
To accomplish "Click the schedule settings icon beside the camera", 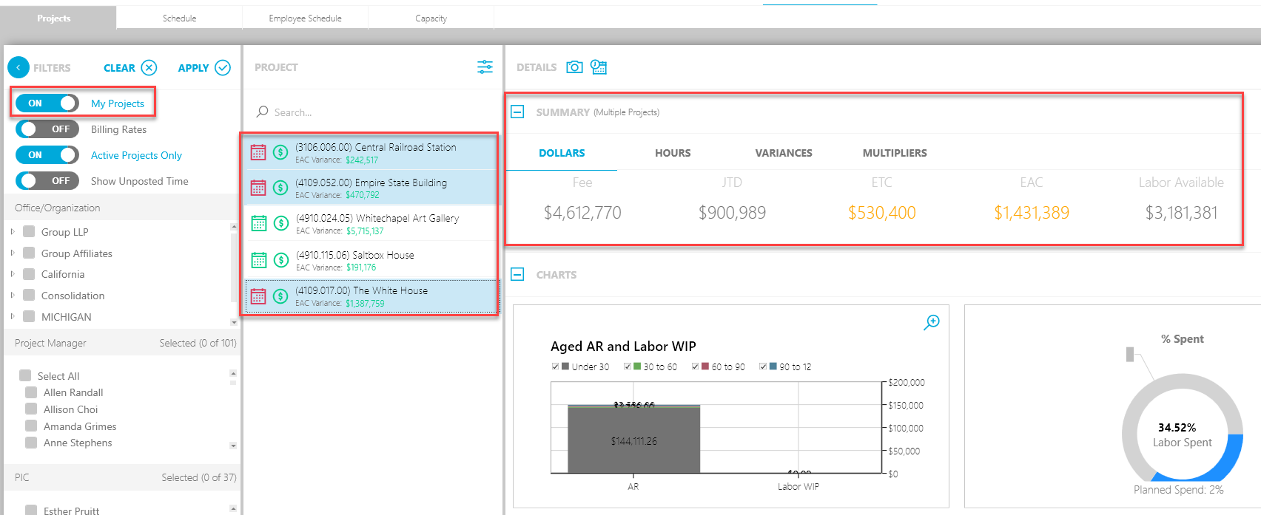I will click(x=599, y=67).
